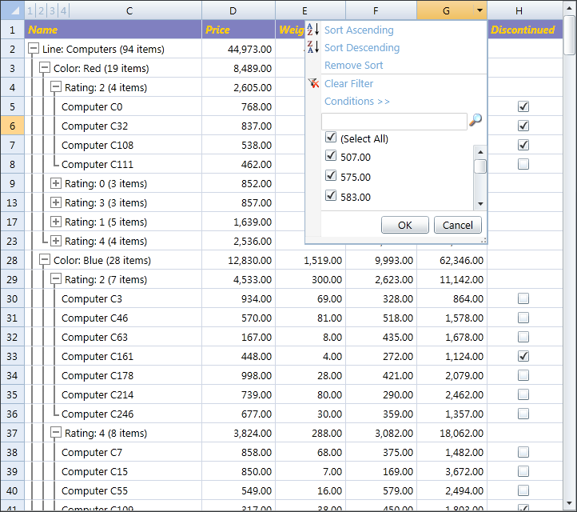Click the column G filter dropdown arrow
Screen dimensions: 577x512
[480, 10]
